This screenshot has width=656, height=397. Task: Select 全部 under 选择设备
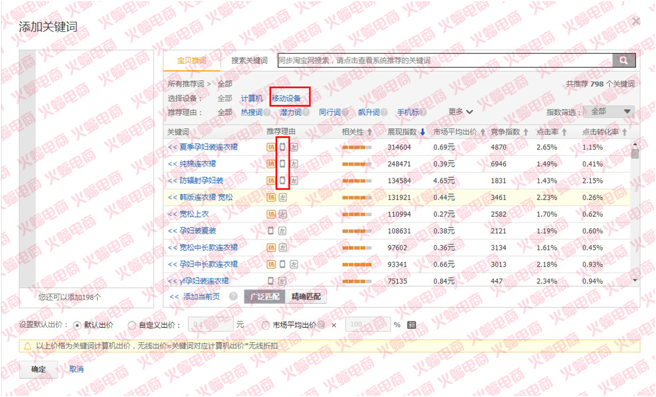224,99
